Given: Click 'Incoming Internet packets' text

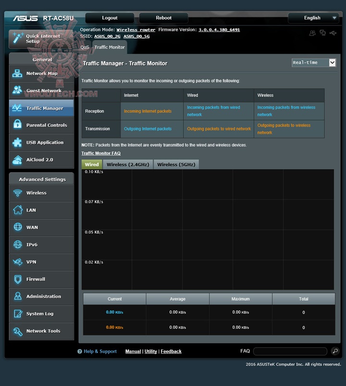Looking at the screenshot, I should [148, 111].
